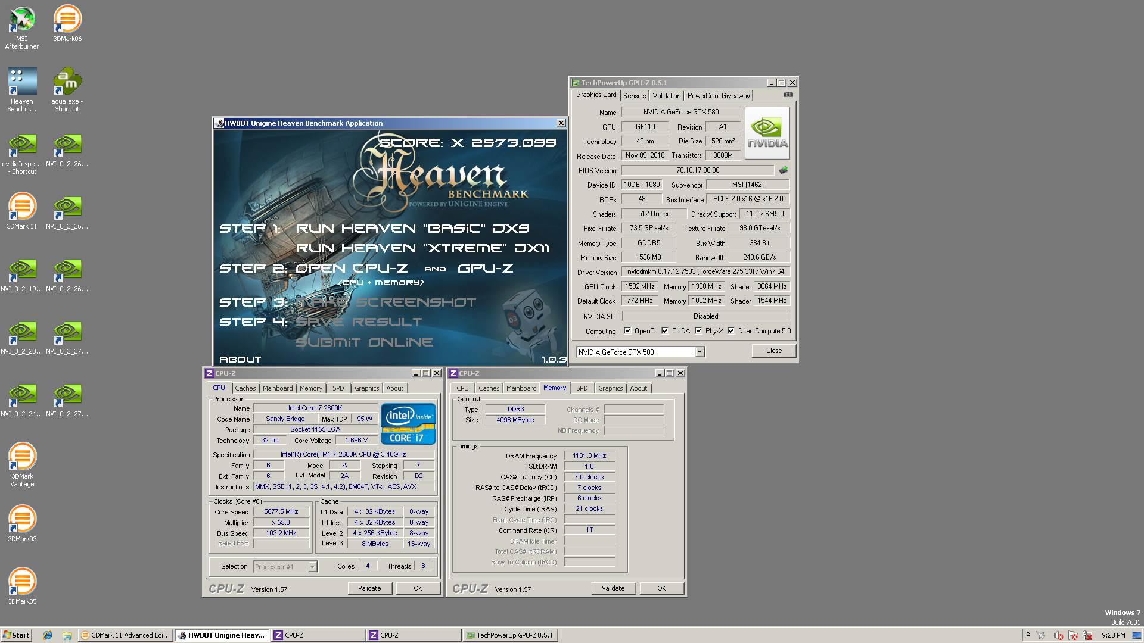Click the GPU-Z screenshot camera icon
Viewport: 1144px width, 643px height.
point(788,95)
